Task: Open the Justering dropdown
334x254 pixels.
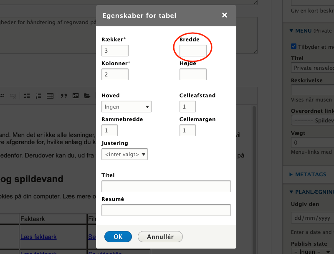Action: tap(124, 154)
